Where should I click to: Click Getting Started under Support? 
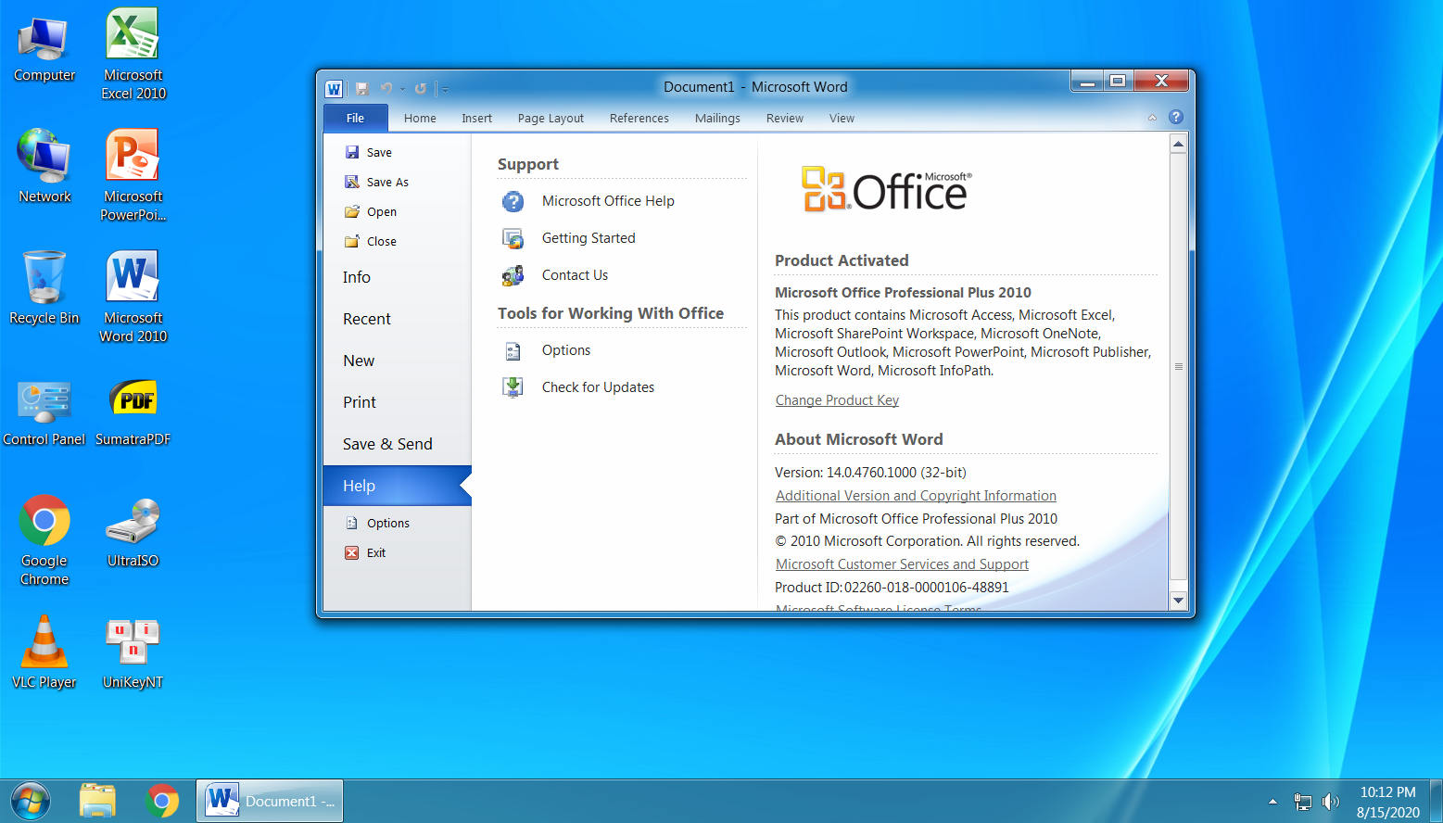[589, 238]
